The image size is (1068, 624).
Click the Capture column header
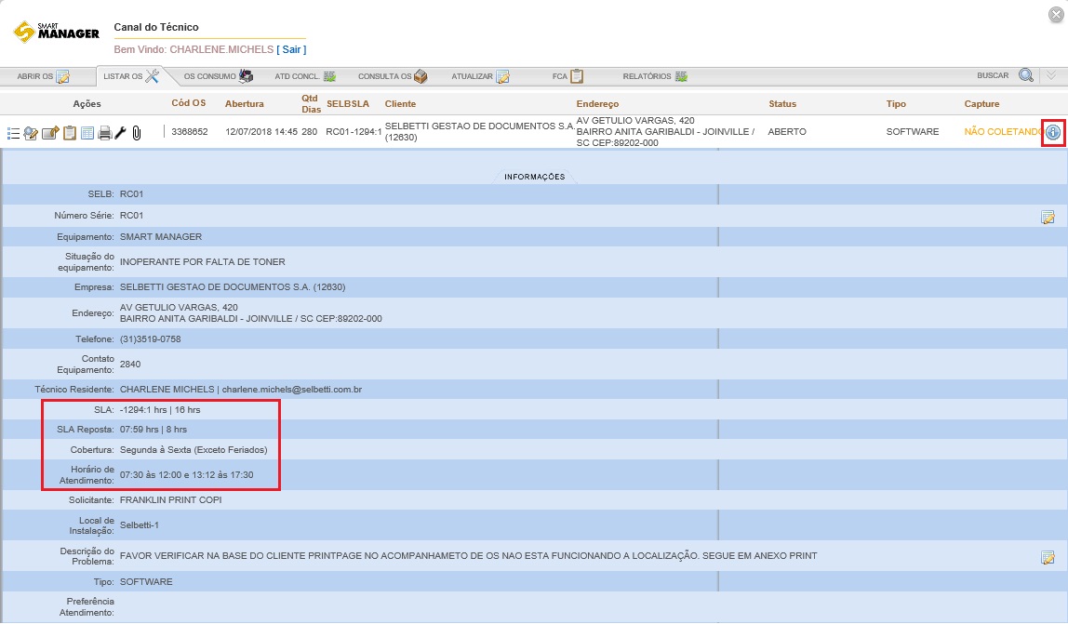pos(981,103)
